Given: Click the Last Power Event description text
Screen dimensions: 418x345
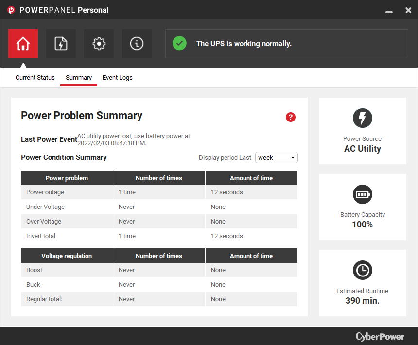Looking at the screenshot, I should coord(134,139).
